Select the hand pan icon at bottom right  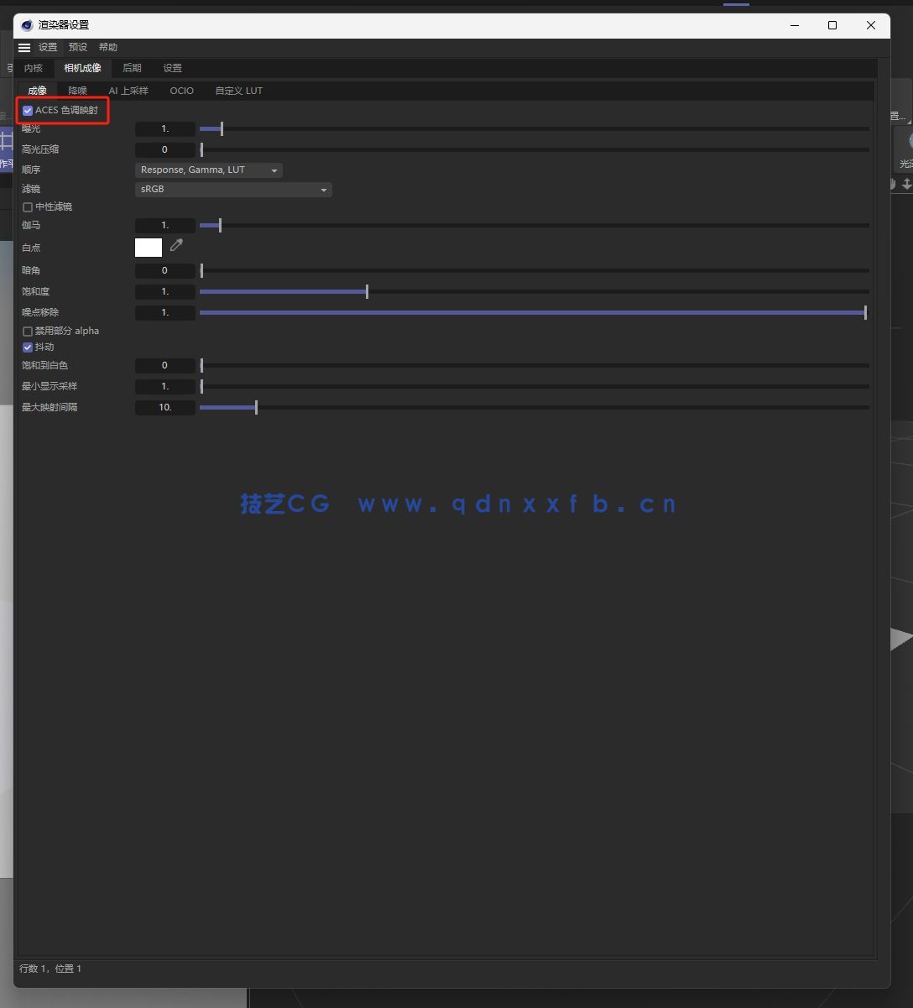(x=892, y=183)
